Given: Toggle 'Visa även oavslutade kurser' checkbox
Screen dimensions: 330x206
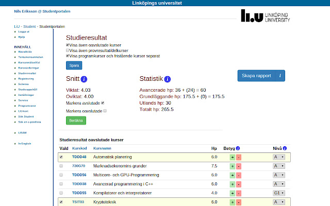Looking at the screenshot, I should (68, 45).
